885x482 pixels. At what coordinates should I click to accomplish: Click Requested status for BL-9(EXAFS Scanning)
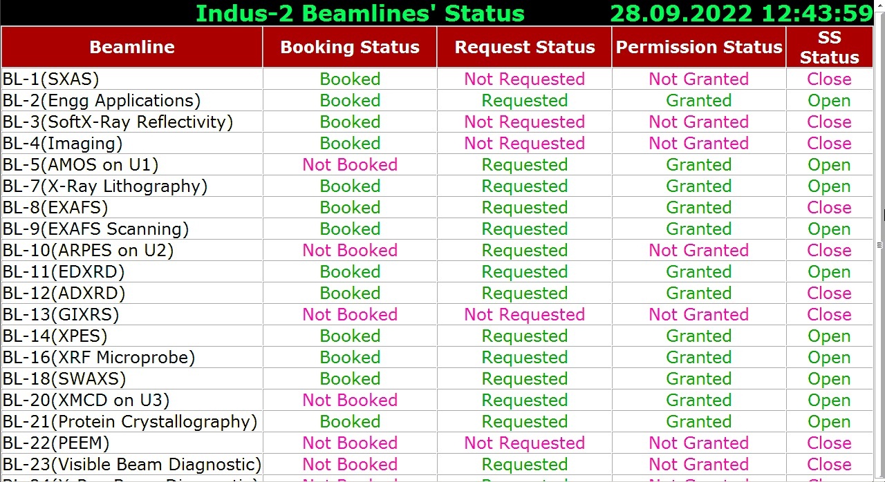(x=525, y=229)
